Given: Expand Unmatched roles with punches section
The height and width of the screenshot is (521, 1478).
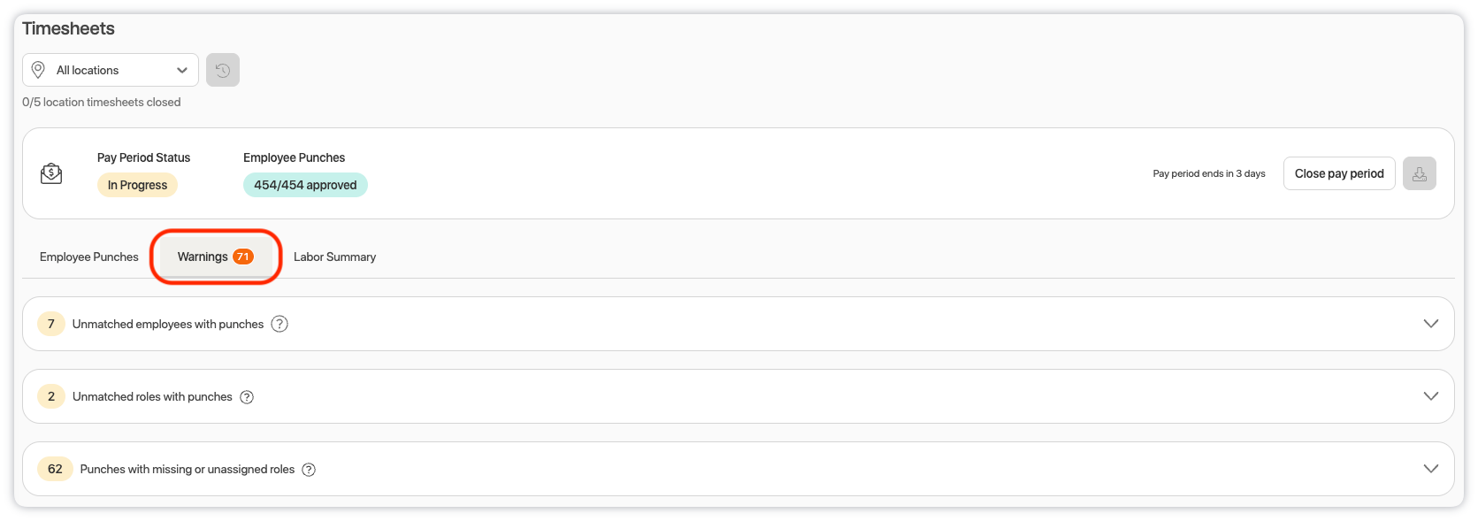Looking at the screenshot, I should pos(1430,396).
